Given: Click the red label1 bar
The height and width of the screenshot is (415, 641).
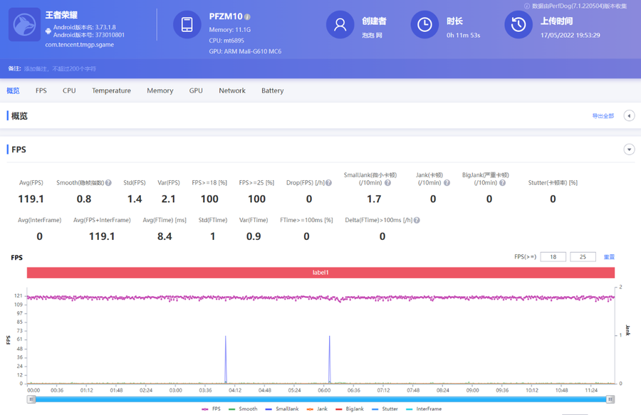Looking at the screenshot, I should point(320,273).
